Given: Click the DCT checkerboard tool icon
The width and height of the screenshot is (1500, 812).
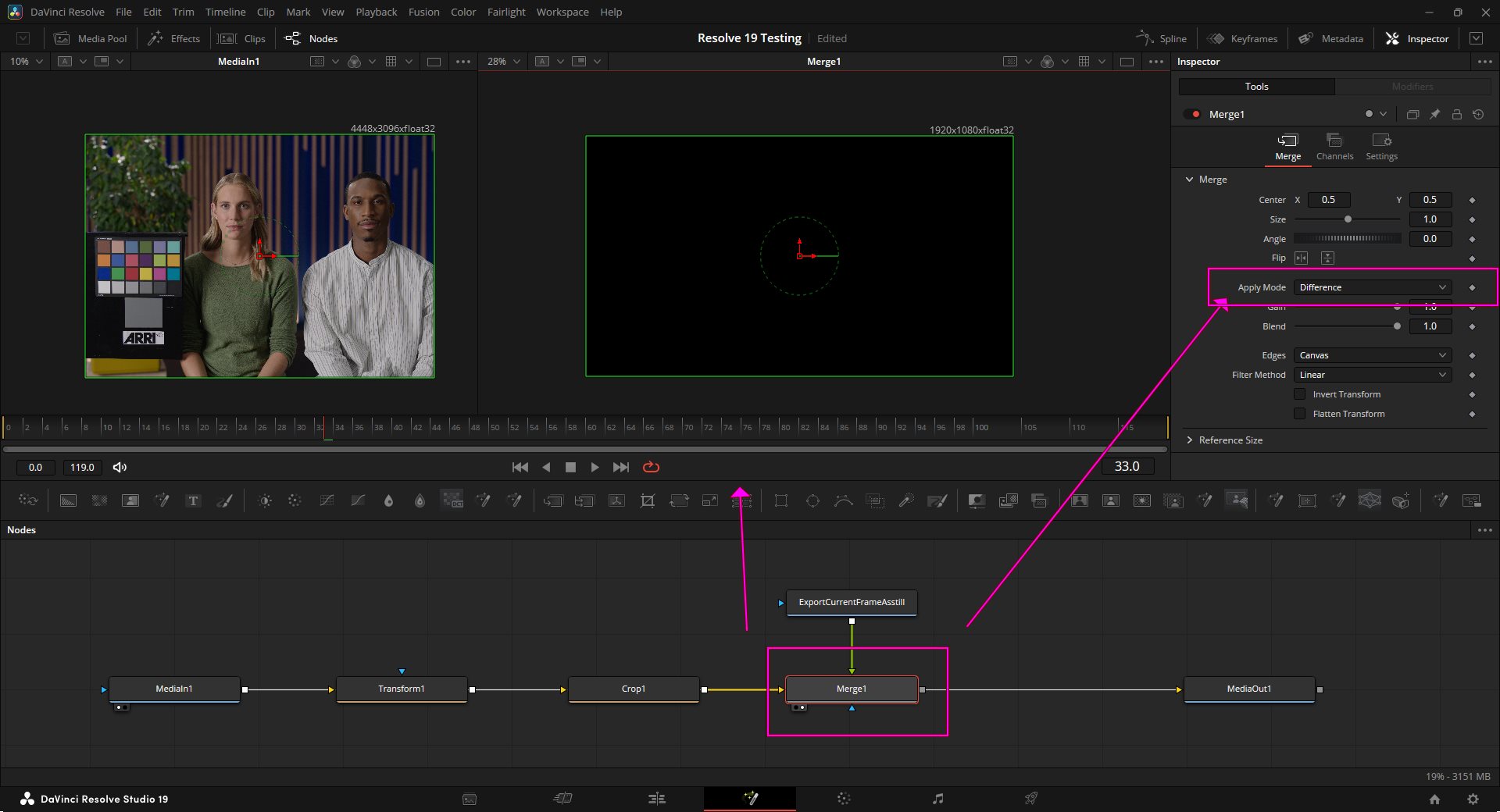Looking at the screenshot, I should coord(452,500).
